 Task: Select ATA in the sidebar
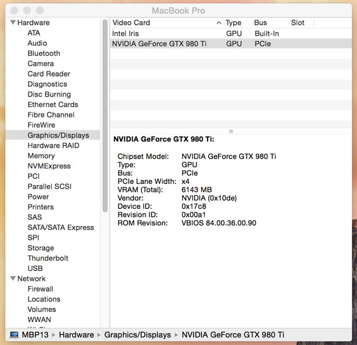coord(34,33)
